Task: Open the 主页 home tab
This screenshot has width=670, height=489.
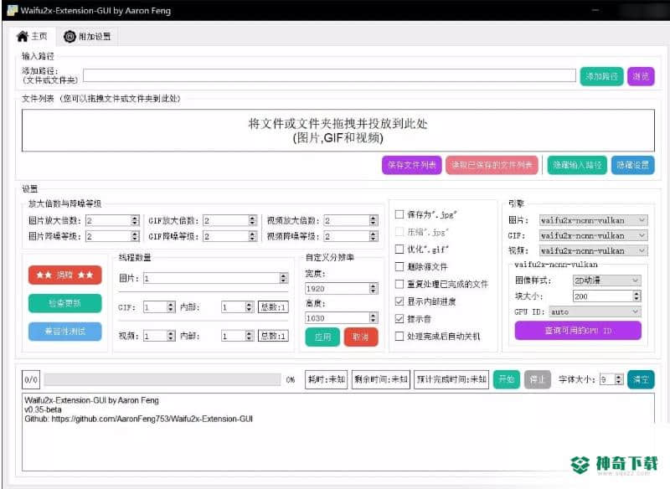Action: click(32, 36)
